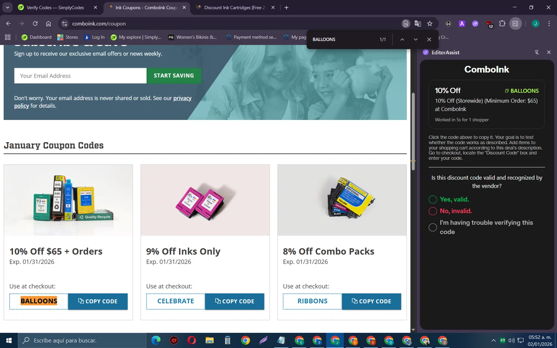Open bookmarks apps grid icon
Viewport: 557px width, 348px height.
(8, 37)
